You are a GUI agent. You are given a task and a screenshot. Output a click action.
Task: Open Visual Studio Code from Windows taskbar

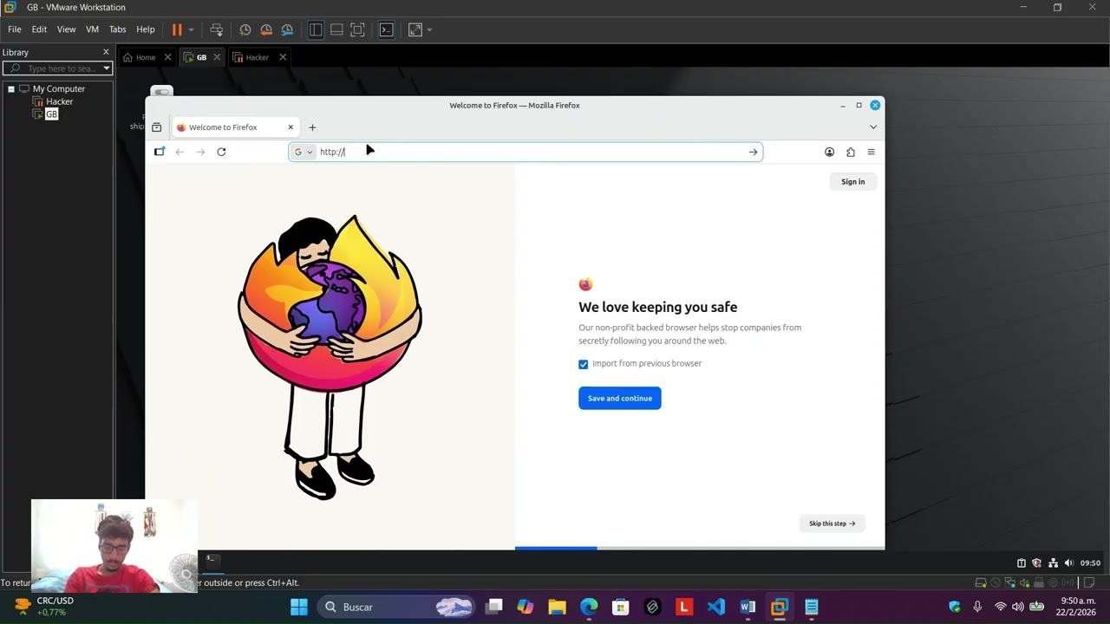pyautogui.click(x=715, y=607)
